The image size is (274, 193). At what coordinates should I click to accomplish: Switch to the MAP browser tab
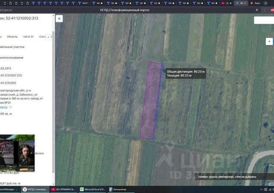83,3
